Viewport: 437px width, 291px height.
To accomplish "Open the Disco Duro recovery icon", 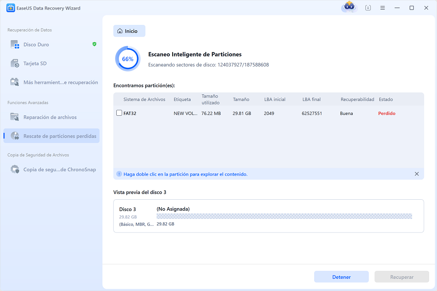I will (x=15, y=45).
